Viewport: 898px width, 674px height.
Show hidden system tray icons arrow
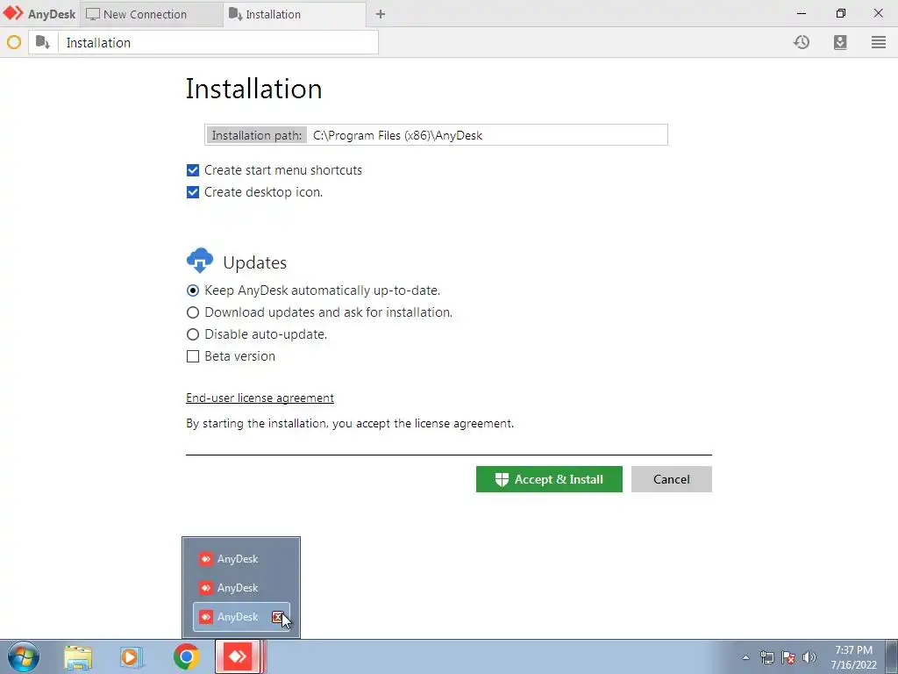745,657
